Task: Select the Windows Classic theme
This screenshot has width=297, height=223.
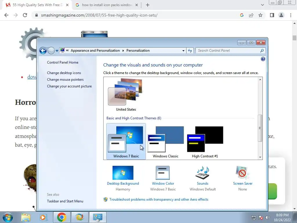Action: point(166,141)
